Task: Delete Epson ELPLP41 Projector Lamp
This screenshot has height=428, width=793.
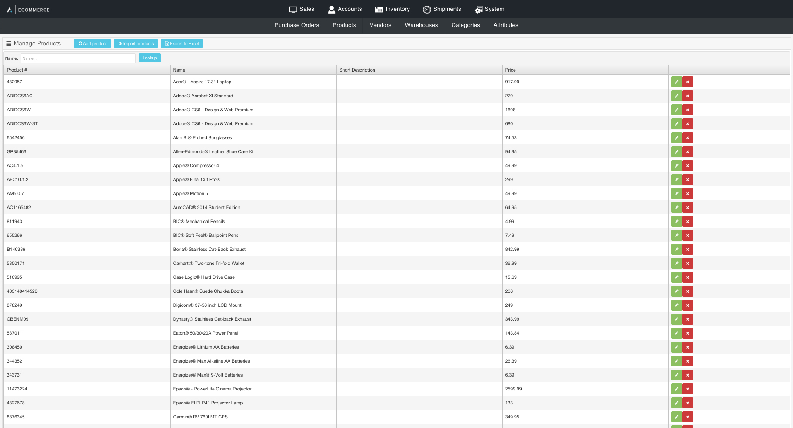Action: point(687,403)
